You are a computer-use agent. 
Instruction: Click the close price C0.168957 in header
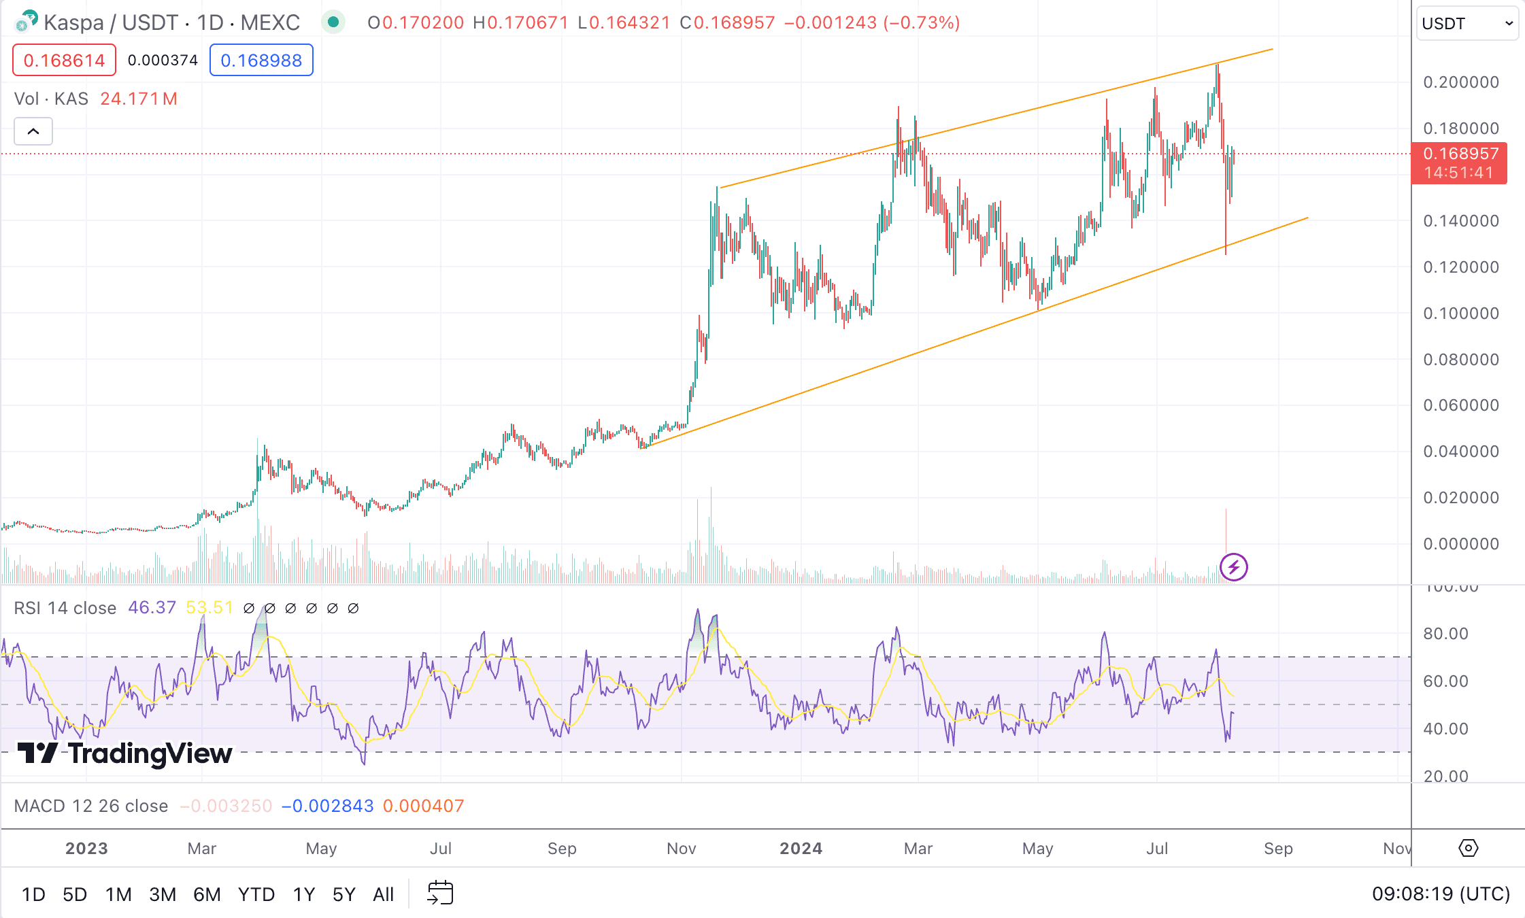pos(728,22)
